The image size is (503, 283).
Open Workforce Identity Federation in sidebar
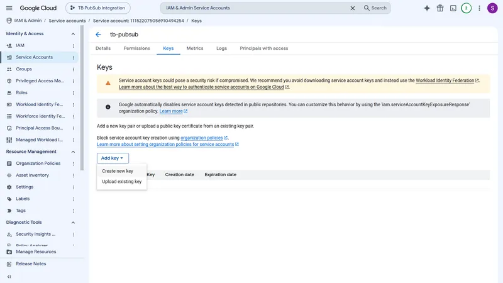tap(40, 116)
